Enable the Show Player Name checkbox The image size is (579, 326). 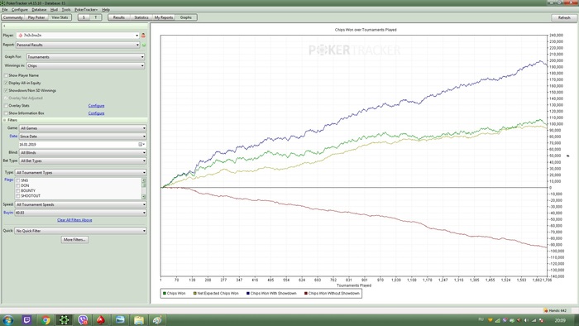click(6, 75)
